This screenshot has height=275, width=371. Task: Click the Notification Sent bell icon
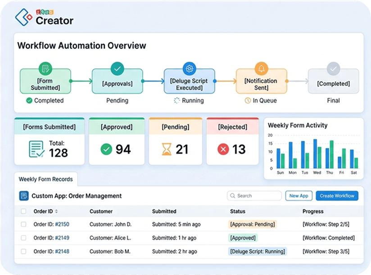tap(261, 69)
